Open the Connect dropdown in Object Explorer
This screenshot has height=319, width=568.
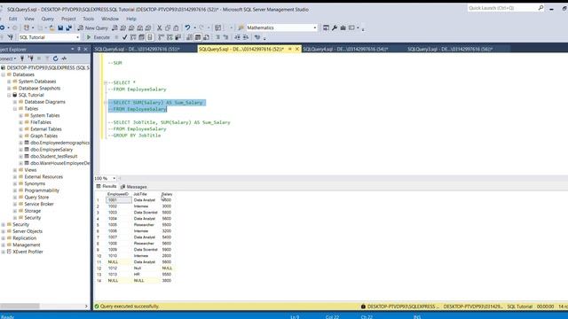coord(8,58)
